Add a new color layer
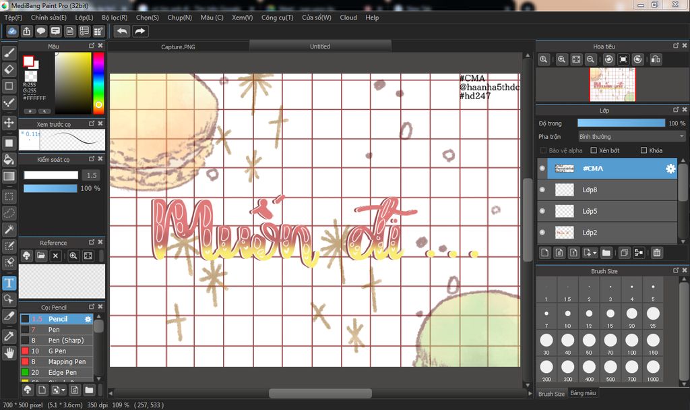 (544, 253)
